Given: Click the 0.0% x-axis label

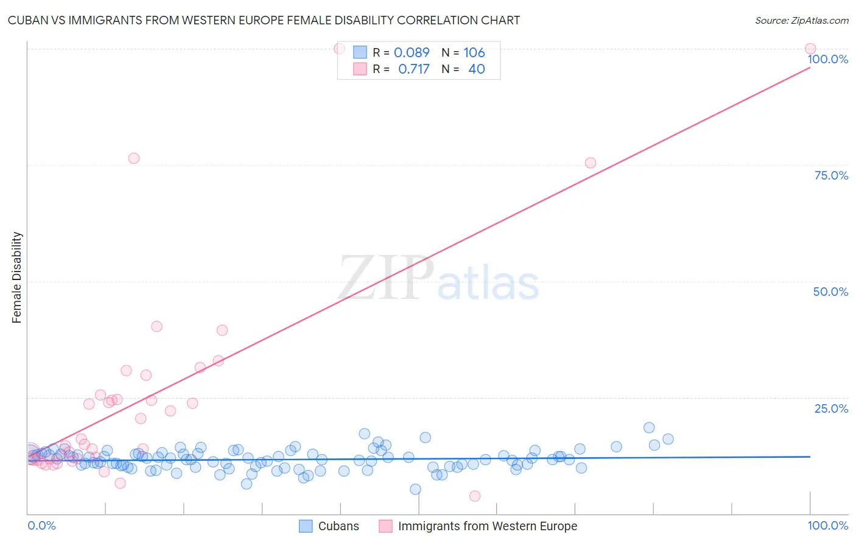Looking at the screenshot, I should [41, 525].
